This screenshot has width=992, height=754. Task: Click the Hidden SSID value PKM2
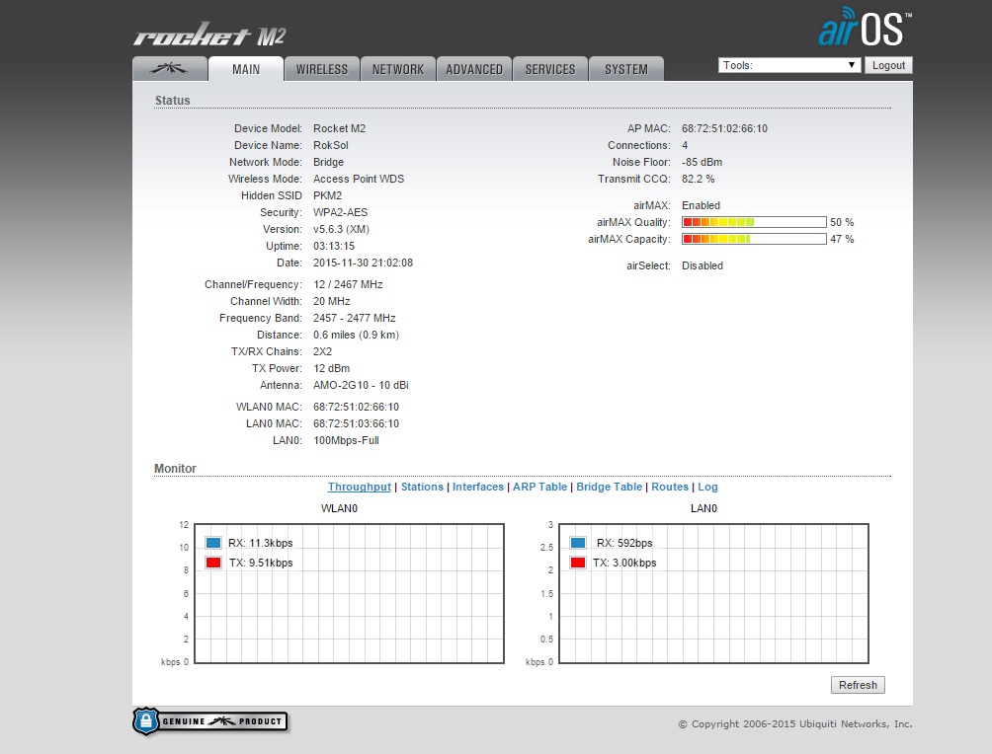tap(327, 196)
